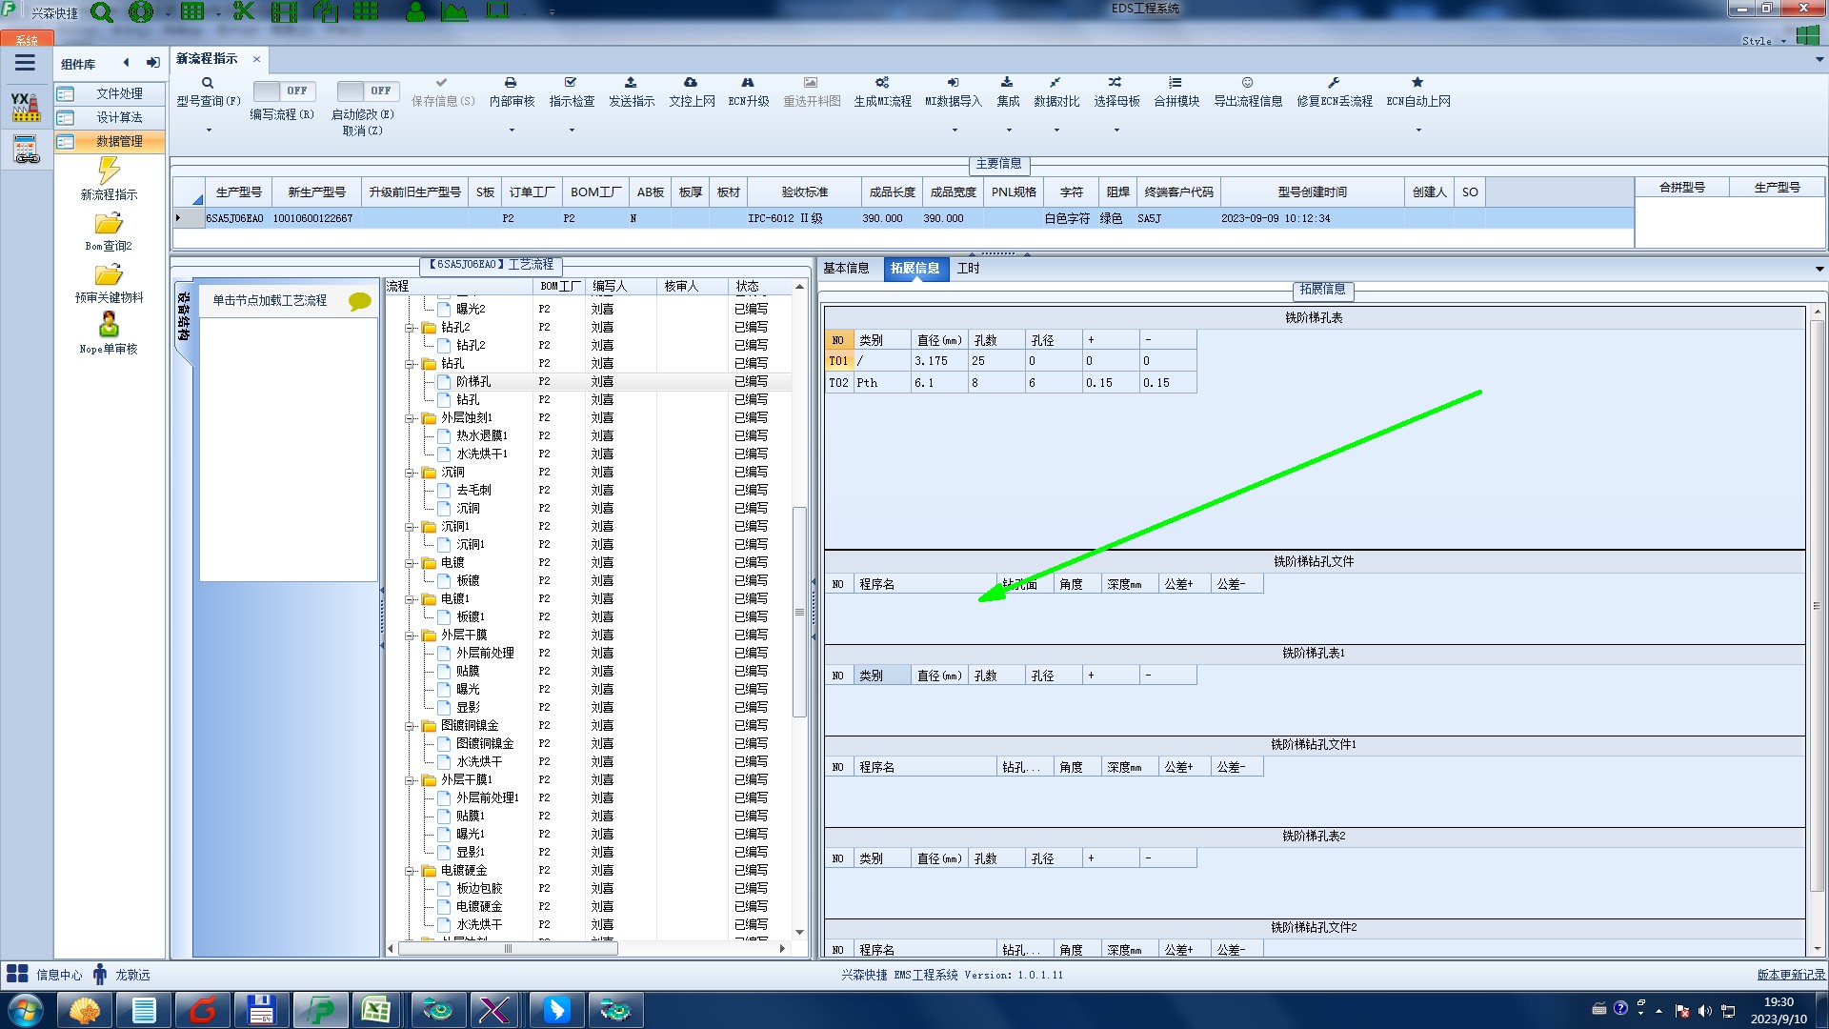Click the 内部审核 printer icon
Image resolution: width=1829 pixels, height=1029 pixels.
pyautogui.click(x=511, y=83)
